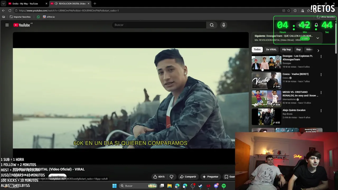Select the De VIRAL filter chip

[x=271, y=49]
